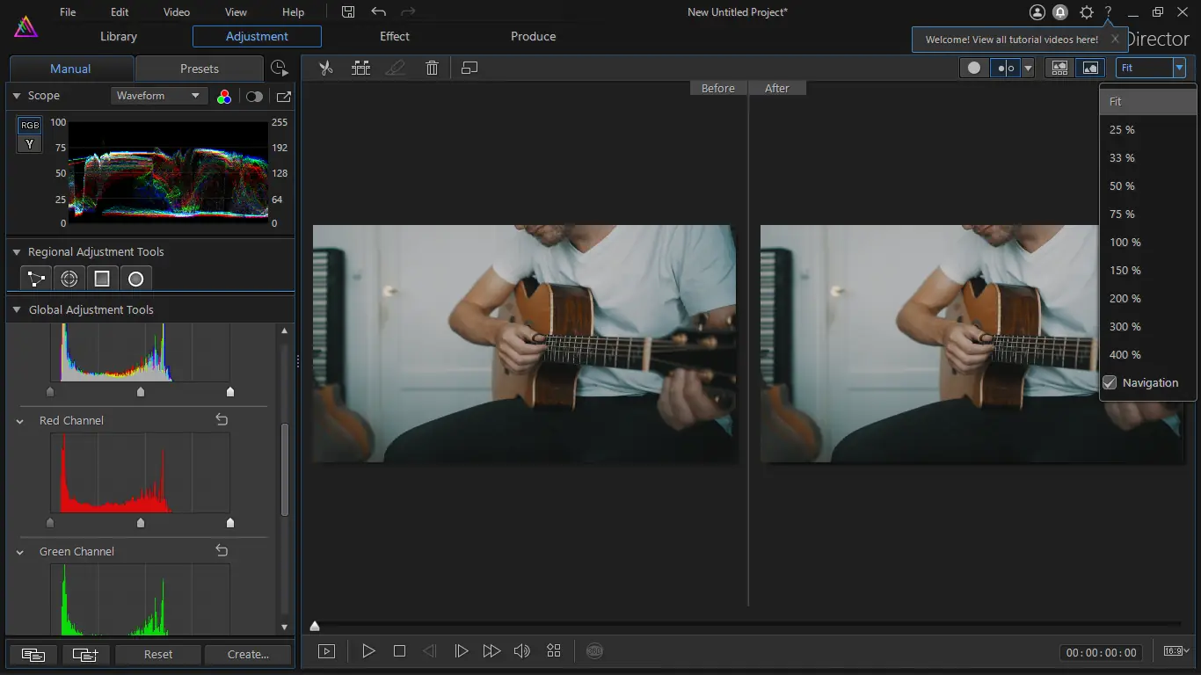Uncheck the Navigation checkbox
Image resolution: width=1201 pixels, height=675 pixels.
(1110, 382)
